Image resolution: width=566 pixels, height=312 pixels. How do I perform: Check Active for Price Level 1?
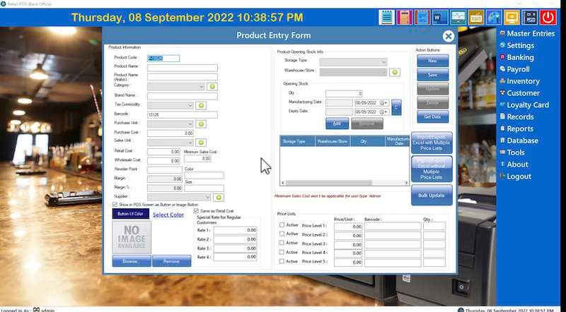[x=282, y=225]
